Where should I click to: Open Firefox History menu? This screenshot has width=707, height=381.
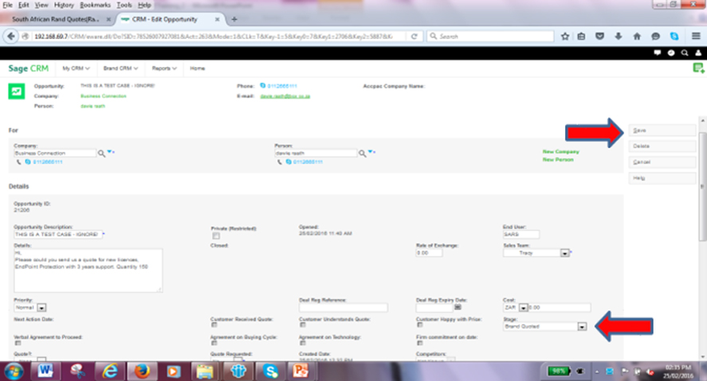[x=64, y=5]
